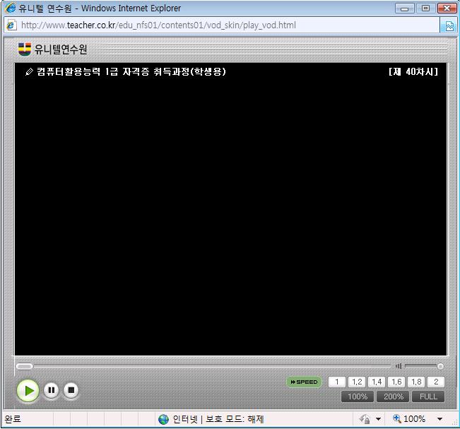Click the pencil icon beside course title
460x429 pixels.
coord(29,71)
